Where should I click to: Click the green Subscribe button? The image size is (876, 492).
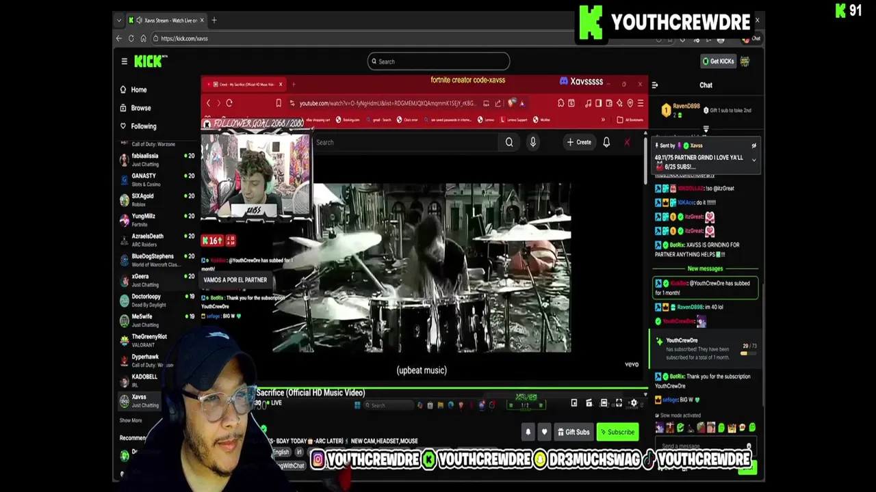point(617,432)
